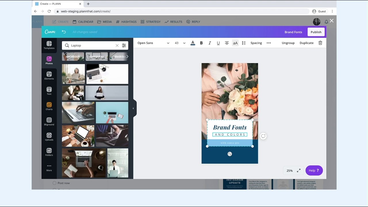Click the More sidebar item
368x207 pixels.
(49, 168)
